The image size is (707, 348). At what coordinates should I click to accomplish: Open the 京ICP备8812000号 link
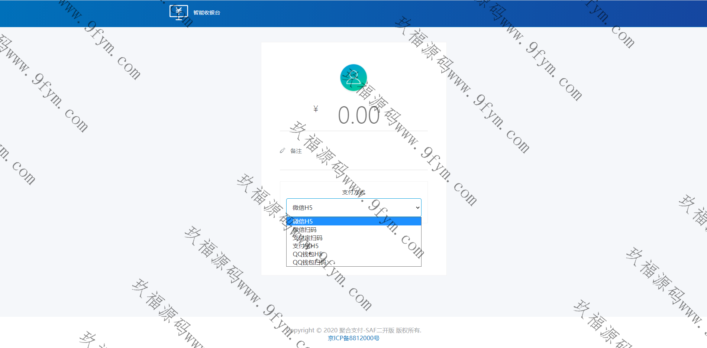353,338
